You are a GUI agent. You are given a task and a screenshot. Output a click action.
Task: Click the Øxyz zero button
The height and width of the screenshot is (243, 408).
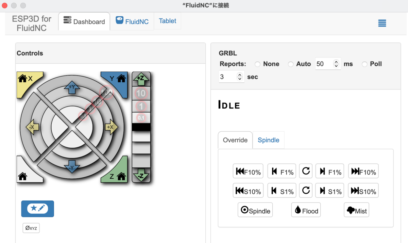tap(31, 228)
